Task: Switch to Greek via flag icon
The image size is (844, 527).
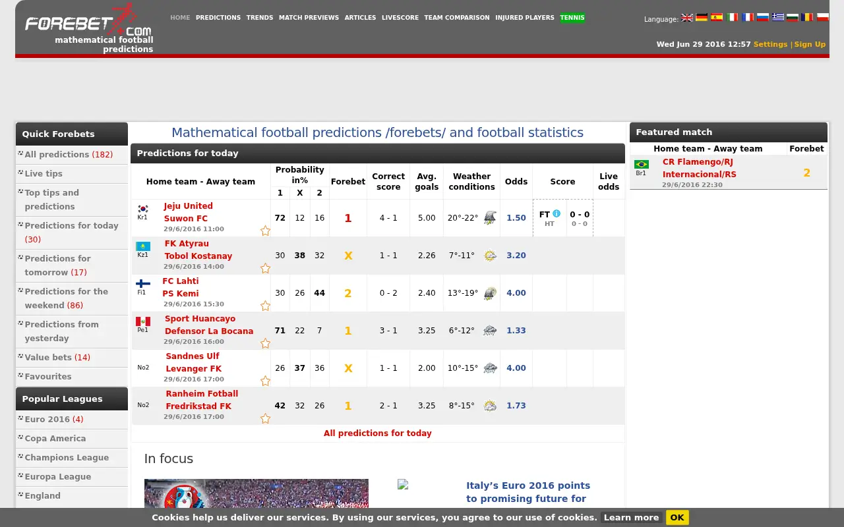Action: (778, 18)
